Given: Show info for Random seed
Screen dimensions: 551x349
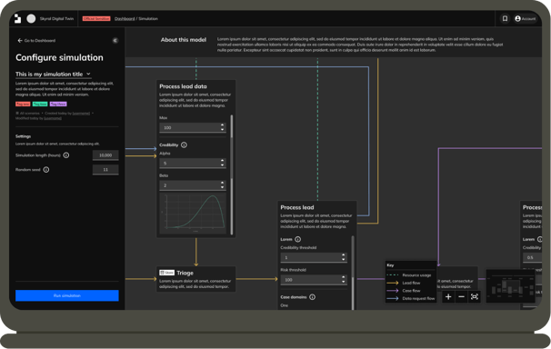Looking at the screenshot, I should (x=46, y=170).
